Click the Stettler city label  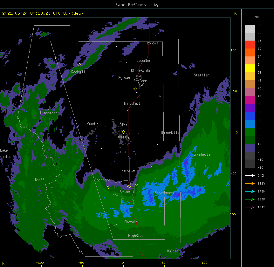tap(202, 75)
